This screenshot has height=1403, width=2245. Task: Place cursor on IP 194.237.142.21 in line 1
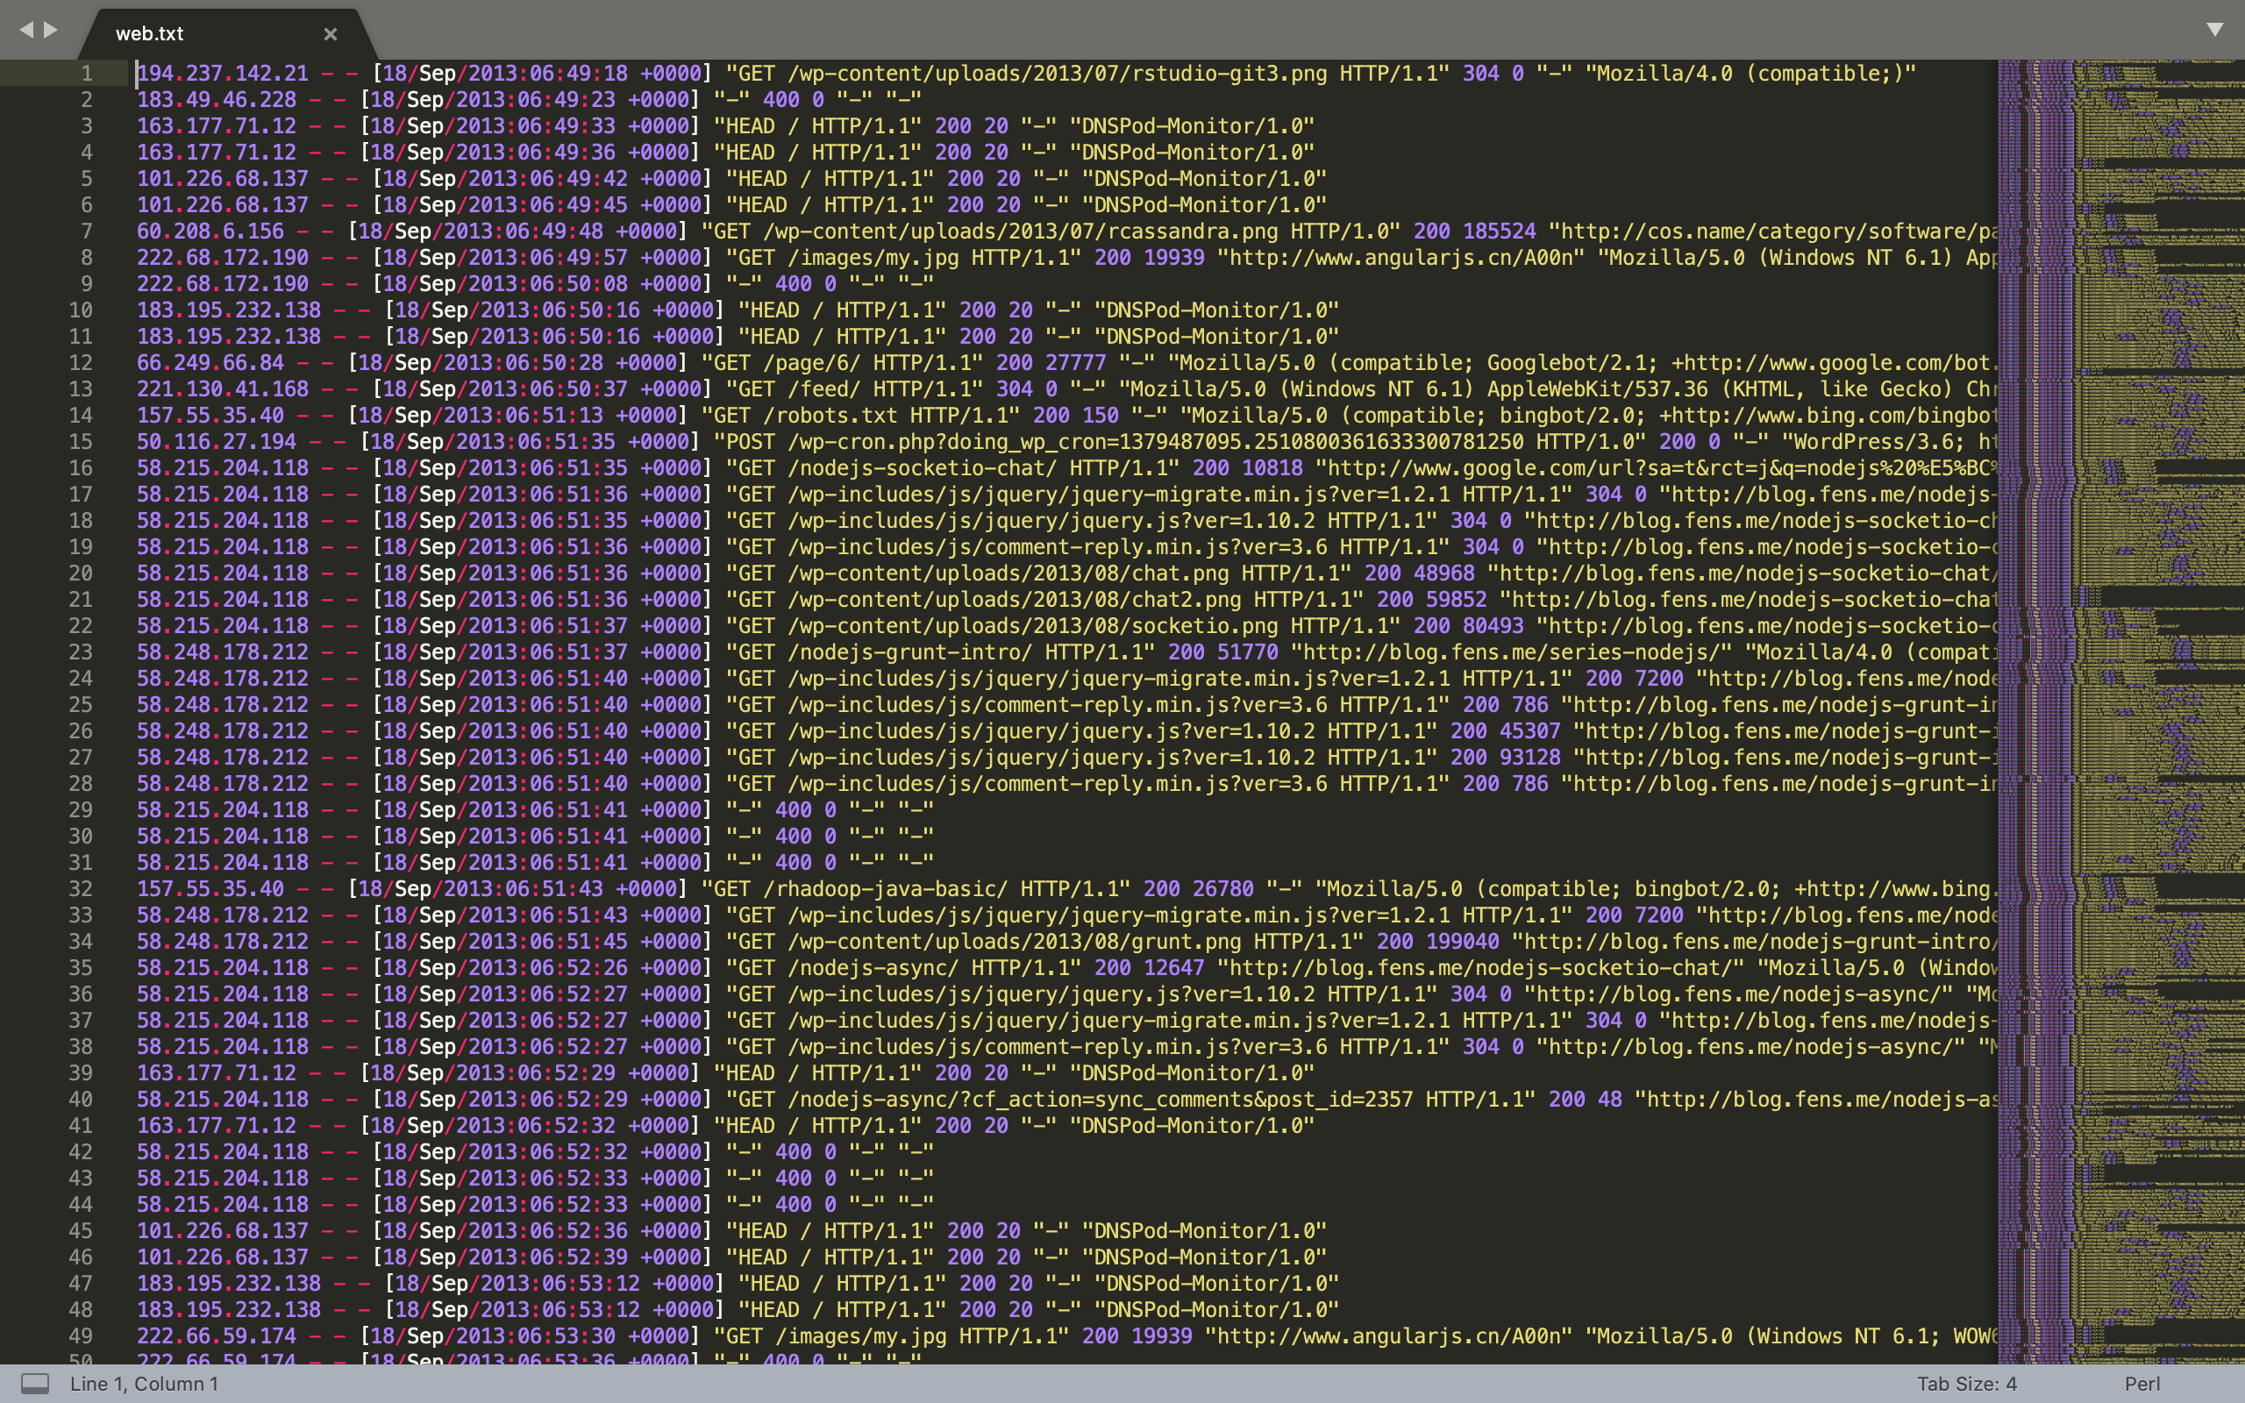(x=223, y=74)
